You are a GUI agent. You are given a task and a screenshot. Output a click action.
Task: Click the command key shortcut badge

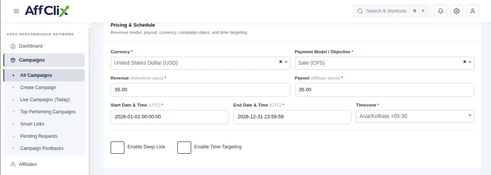point(415,11)
